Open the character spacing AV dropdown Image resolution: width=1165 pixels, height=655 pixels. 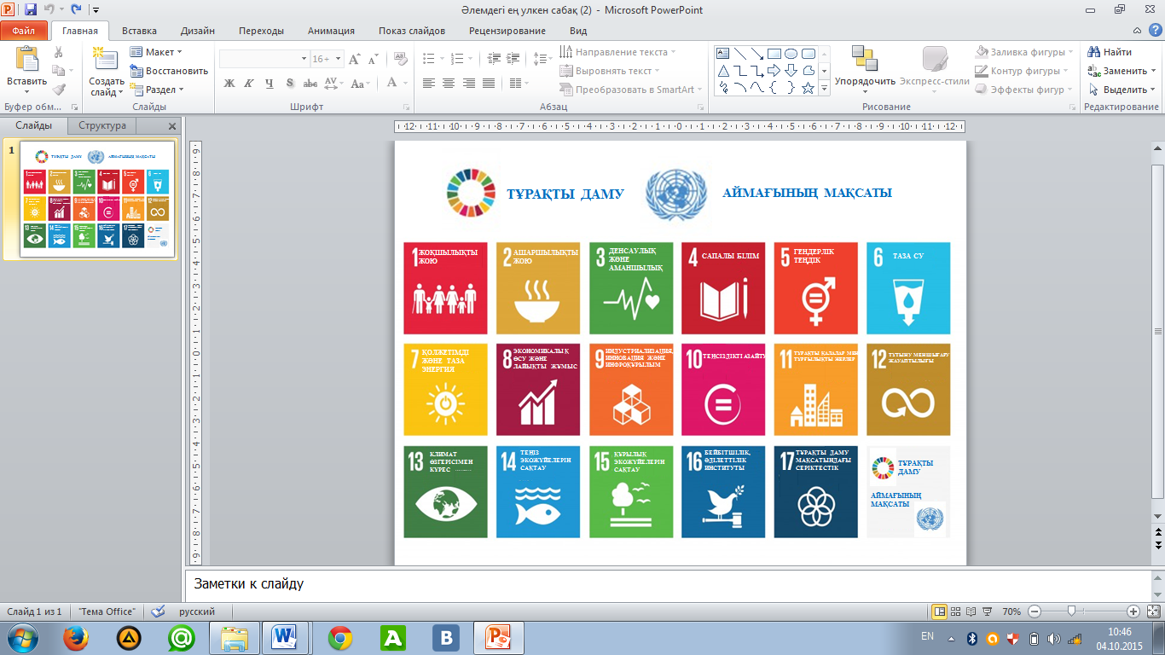334,83
